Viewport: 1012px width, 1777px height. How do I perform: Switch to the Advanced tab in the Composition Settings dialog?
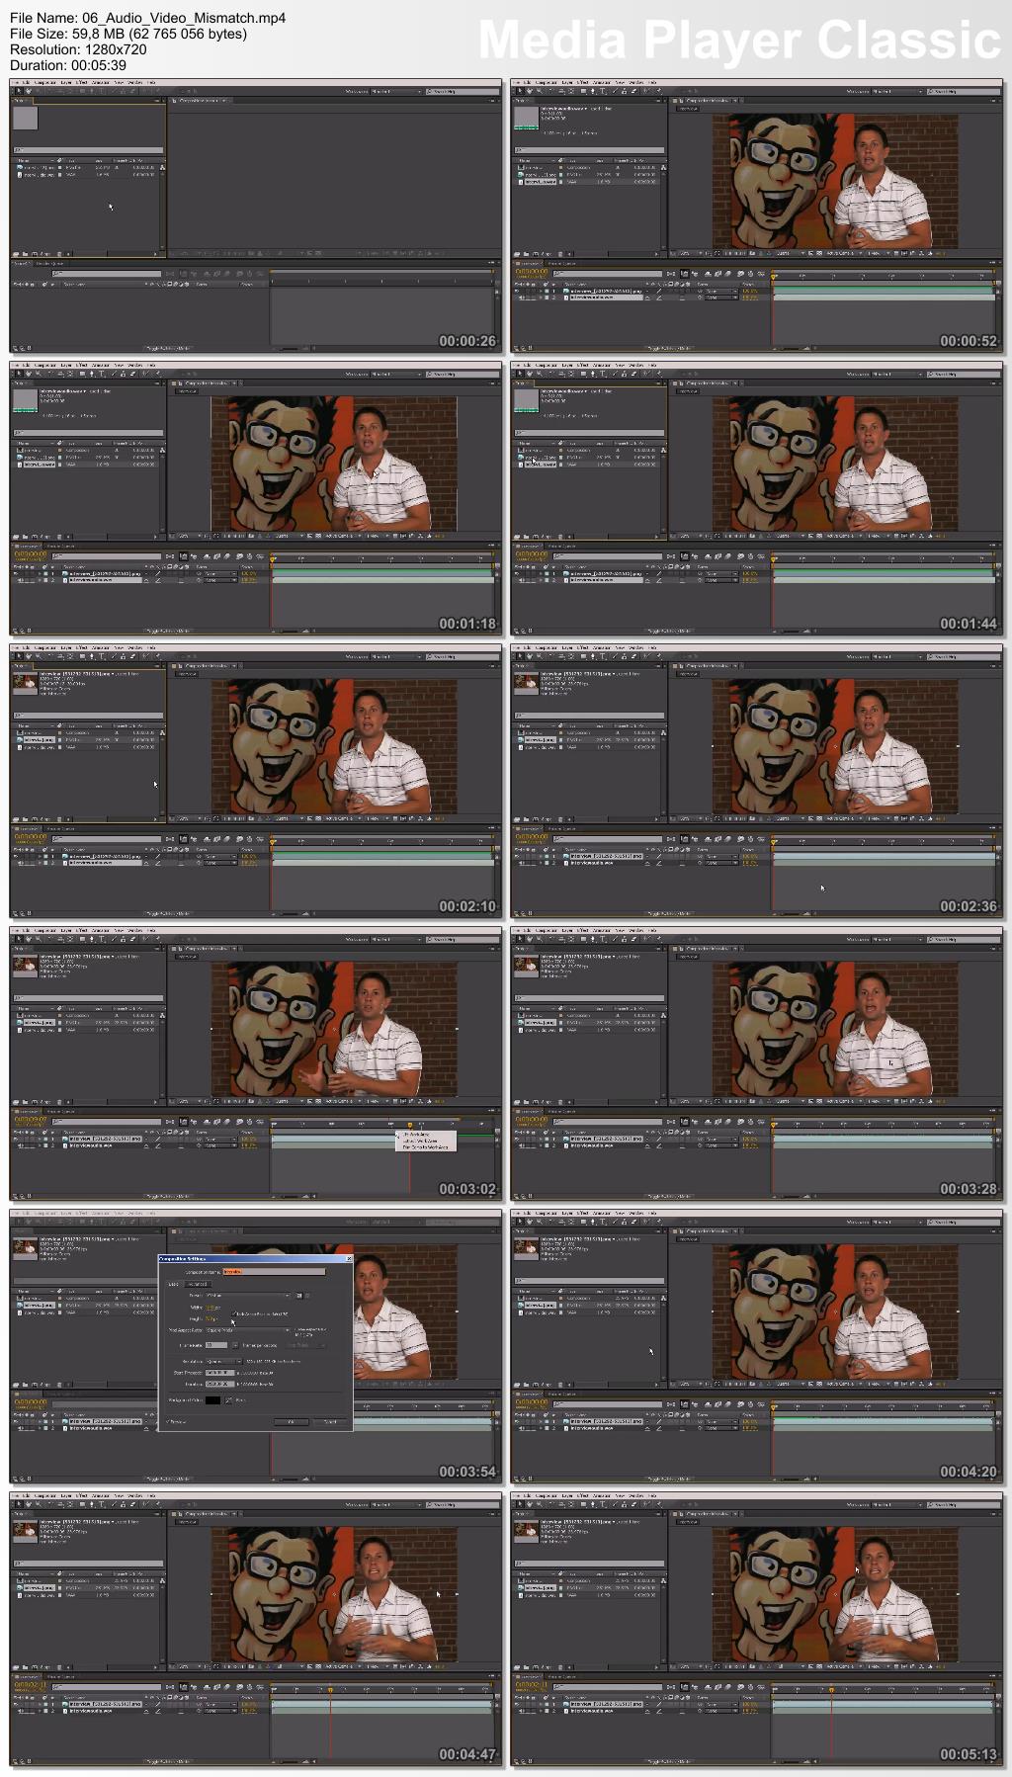pyautogui.click(x=198, y=1284)
